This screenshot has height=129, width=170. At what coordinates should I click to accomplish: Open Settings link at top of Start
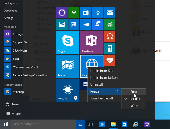[8, 18]
